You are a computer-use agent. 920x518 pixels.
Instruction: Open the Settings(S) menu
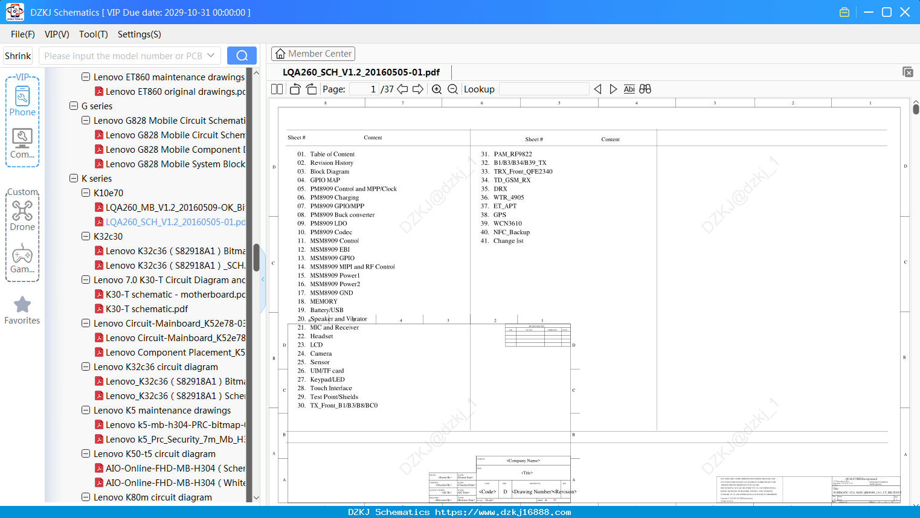[140, 34]
